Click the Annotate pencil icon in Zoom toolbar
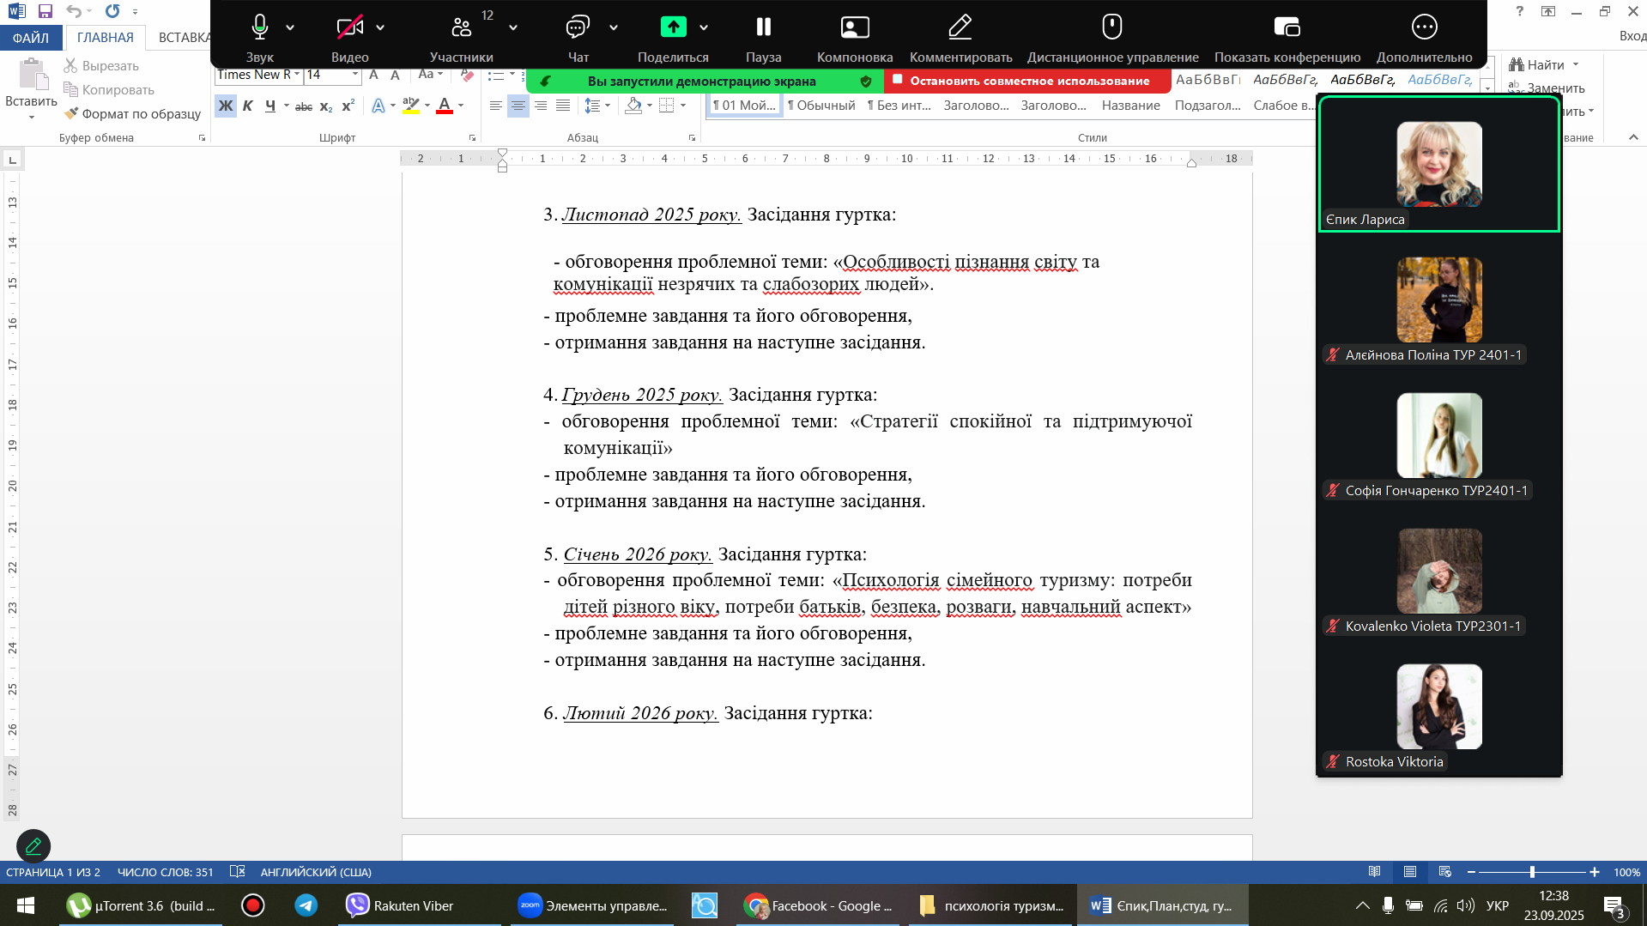The width and height of the screenshot is (1647, 926). (960, 28)
